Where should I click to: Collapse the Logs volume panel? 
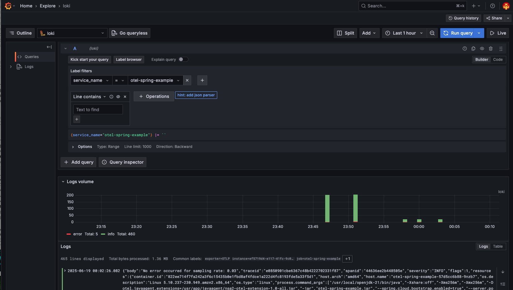[x=63, y=182]
